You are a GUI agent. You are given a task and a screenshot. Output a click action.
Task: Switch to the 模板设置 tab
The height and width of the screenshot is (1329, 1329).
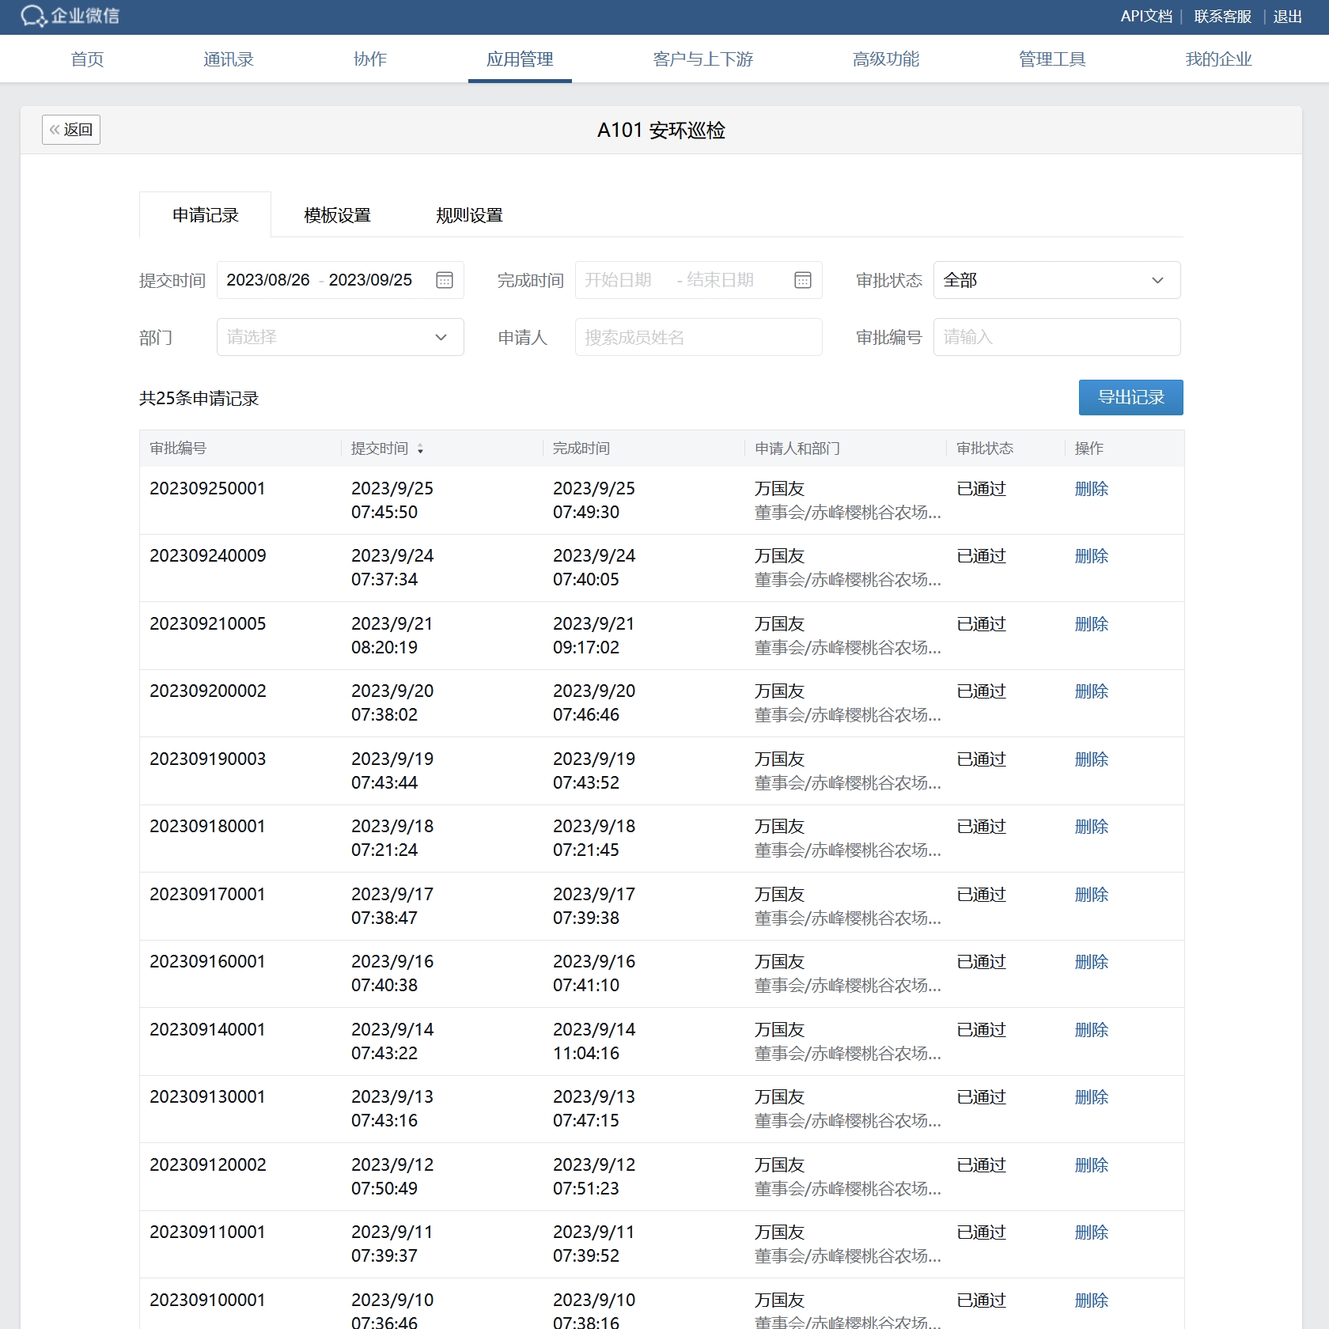tap(337, 215)
